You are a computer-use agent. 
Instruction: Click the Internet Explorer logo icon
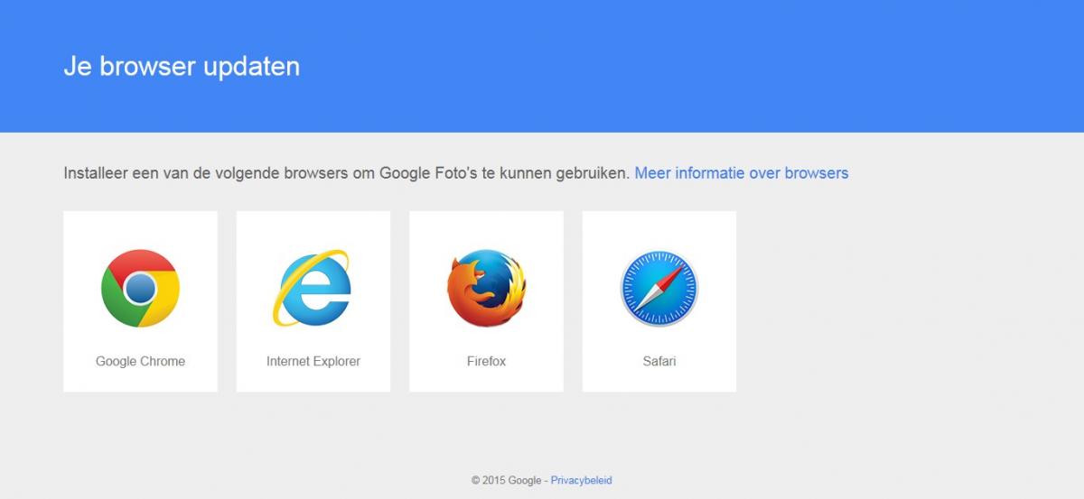pos(313,289)
